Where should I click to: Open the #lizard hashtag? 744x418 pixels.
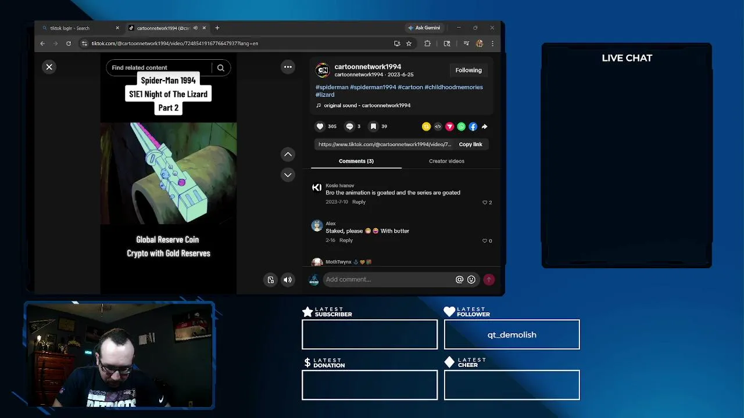point(325,95)
